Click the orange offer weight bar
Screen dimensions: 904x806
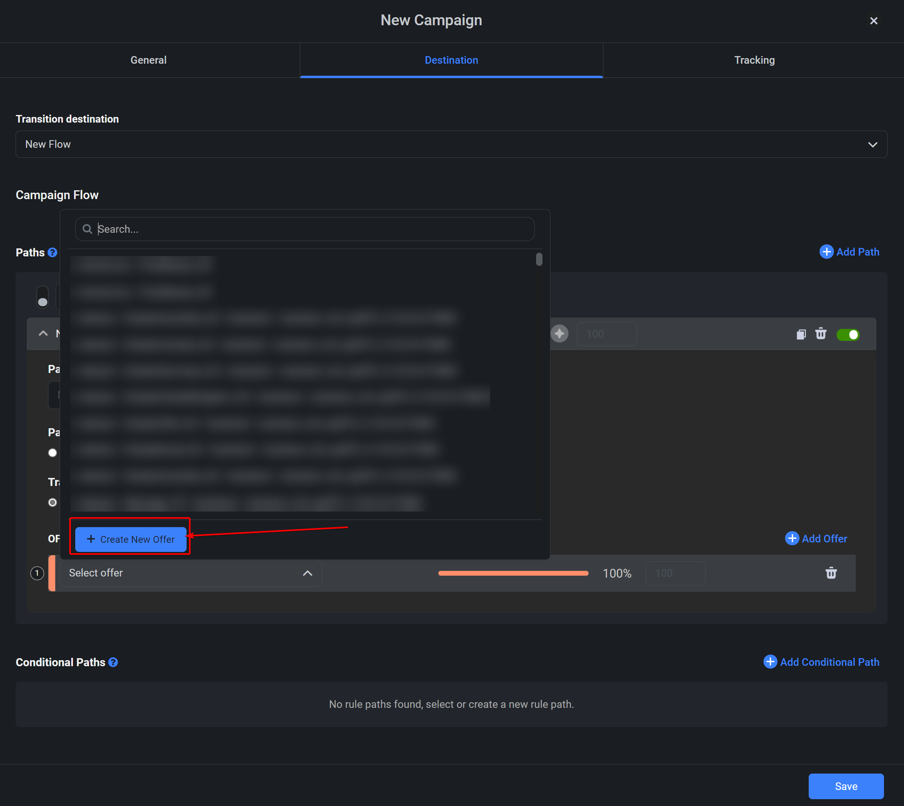click(513, 573)
